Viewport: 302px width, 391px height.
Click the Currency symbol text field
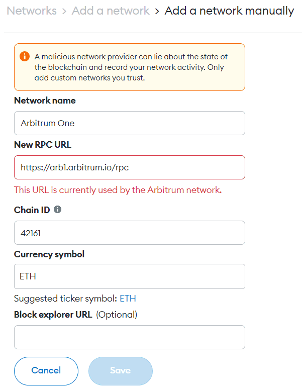point(129,276)
